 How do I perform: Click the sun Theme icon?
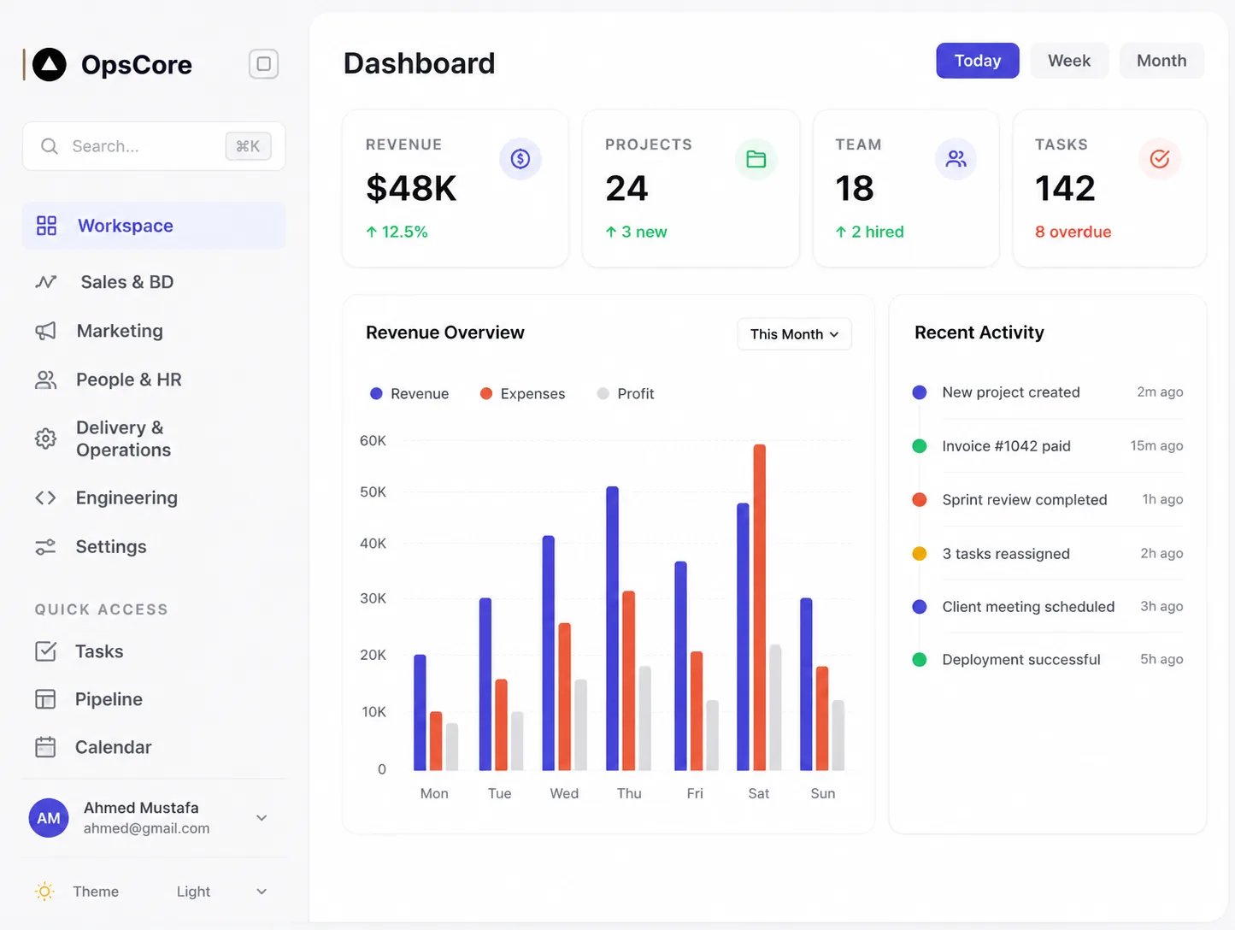pyautogui.click(x=44, y=892)
